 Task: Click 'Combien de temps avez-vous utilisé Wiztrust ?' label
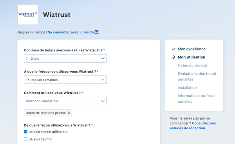[x=63, y=50]
